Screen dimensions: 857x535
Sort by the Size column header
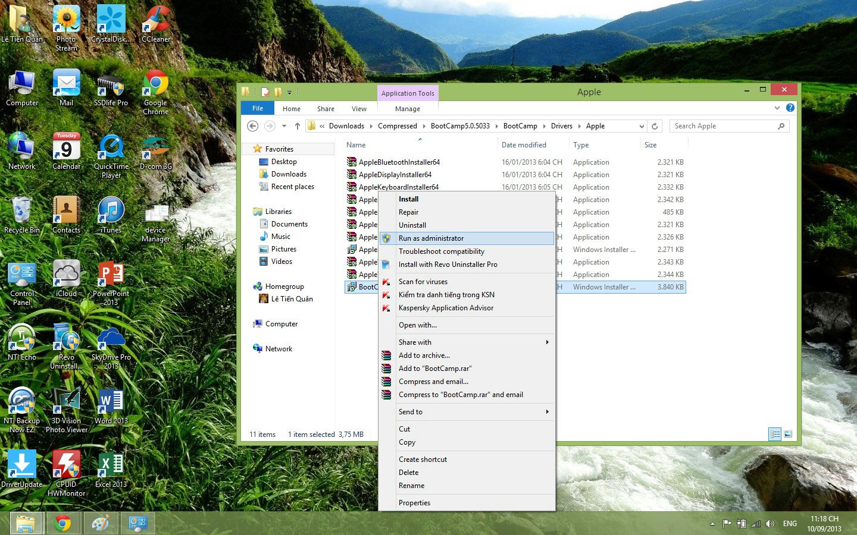[x=664, y=144]
